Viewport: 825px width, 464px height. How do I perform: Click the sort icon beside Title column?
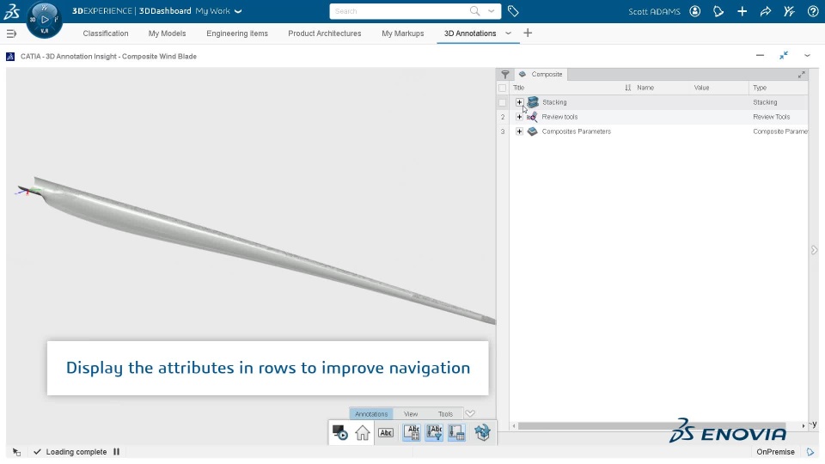[x=627, y=88]
